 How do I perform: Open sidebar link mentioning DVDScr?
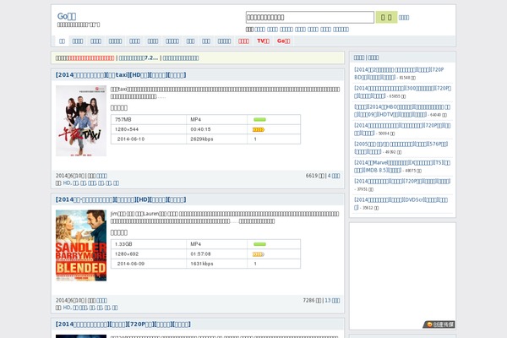[401, 203]
